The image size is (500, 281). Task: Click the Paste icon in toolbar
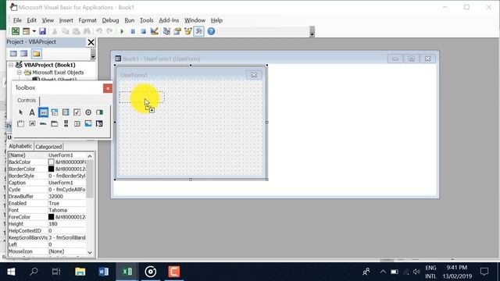point(76,31)
